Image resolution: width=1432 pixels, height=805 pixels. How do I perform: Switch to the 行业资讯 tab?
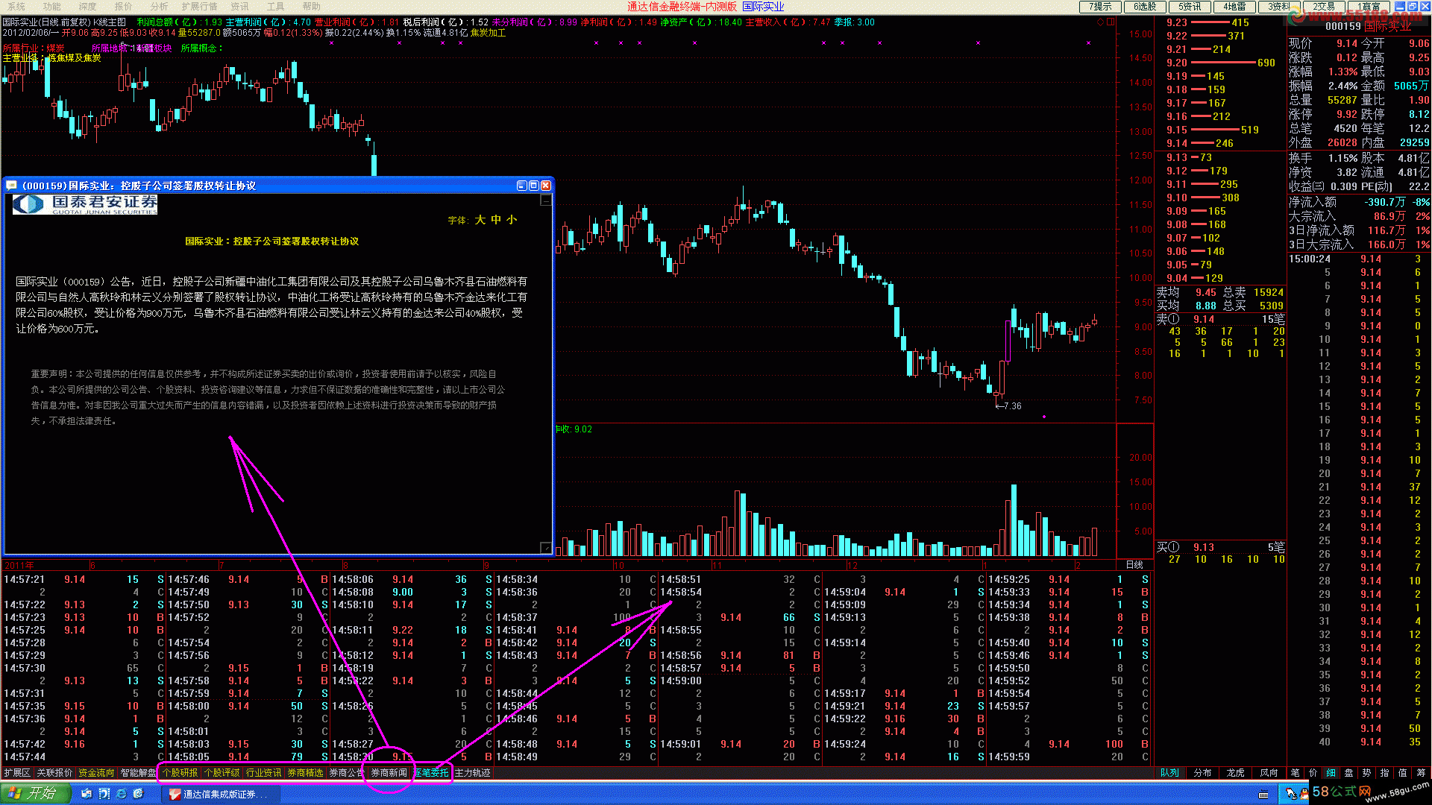click(x=264, y=773)
